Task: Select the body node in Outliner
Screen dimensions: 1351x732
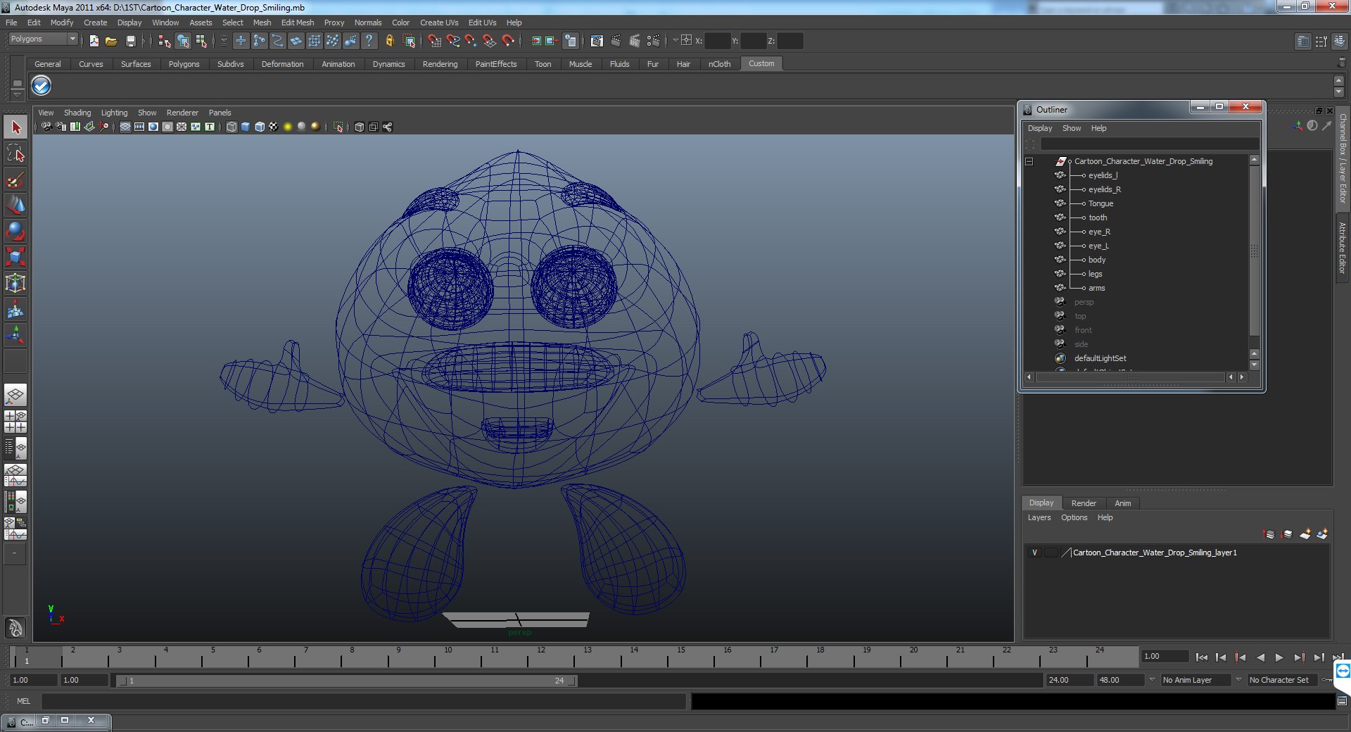Action: (x=1096, y=260)
